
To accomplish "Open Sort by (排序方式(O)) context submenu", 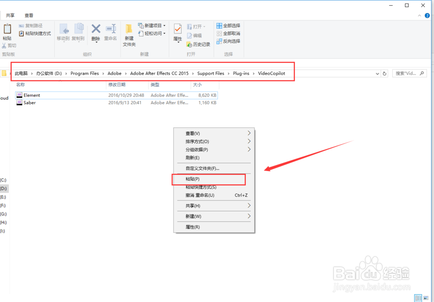I will (x=214, y=141).
